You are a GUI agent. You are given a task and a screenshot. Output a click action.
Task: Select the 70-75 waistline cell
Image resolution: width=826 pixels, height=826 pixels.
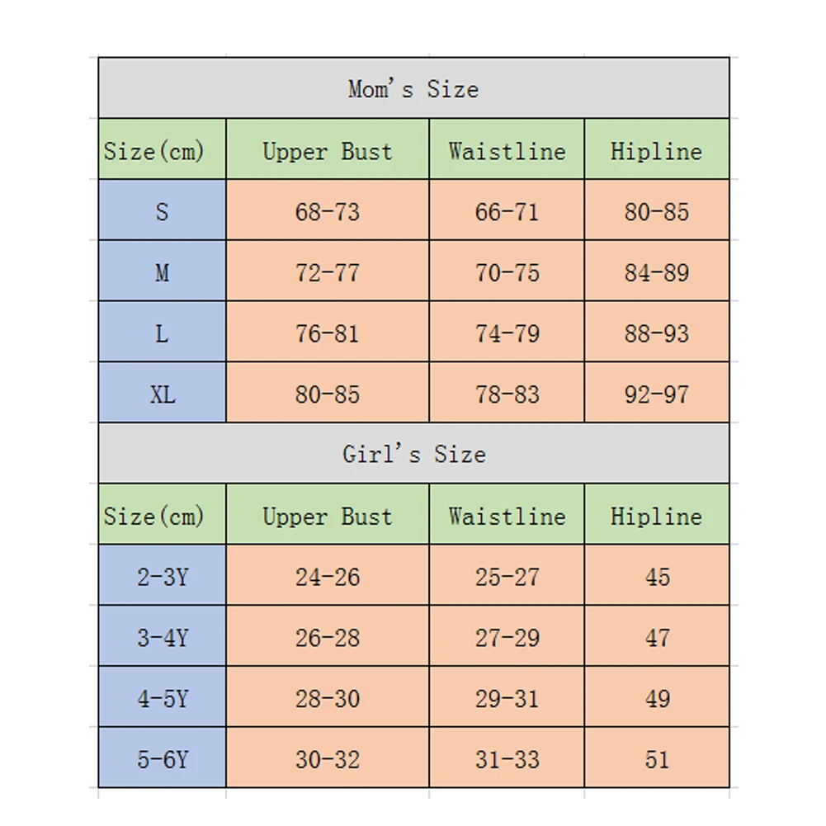tap(507, 271)
